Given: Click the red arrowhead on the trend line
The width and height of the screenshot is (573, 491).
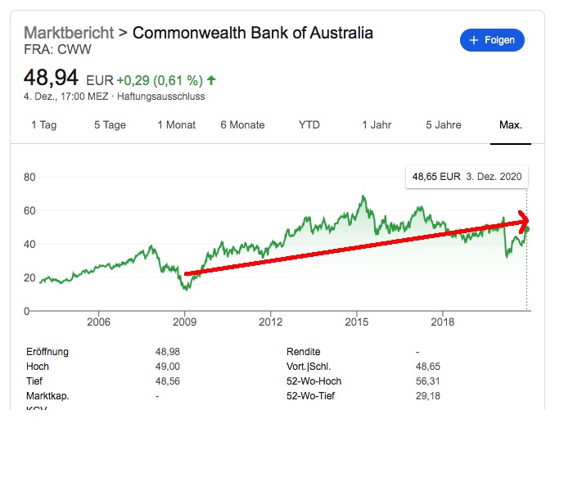Looking at the screenshot, I should 524,221.
